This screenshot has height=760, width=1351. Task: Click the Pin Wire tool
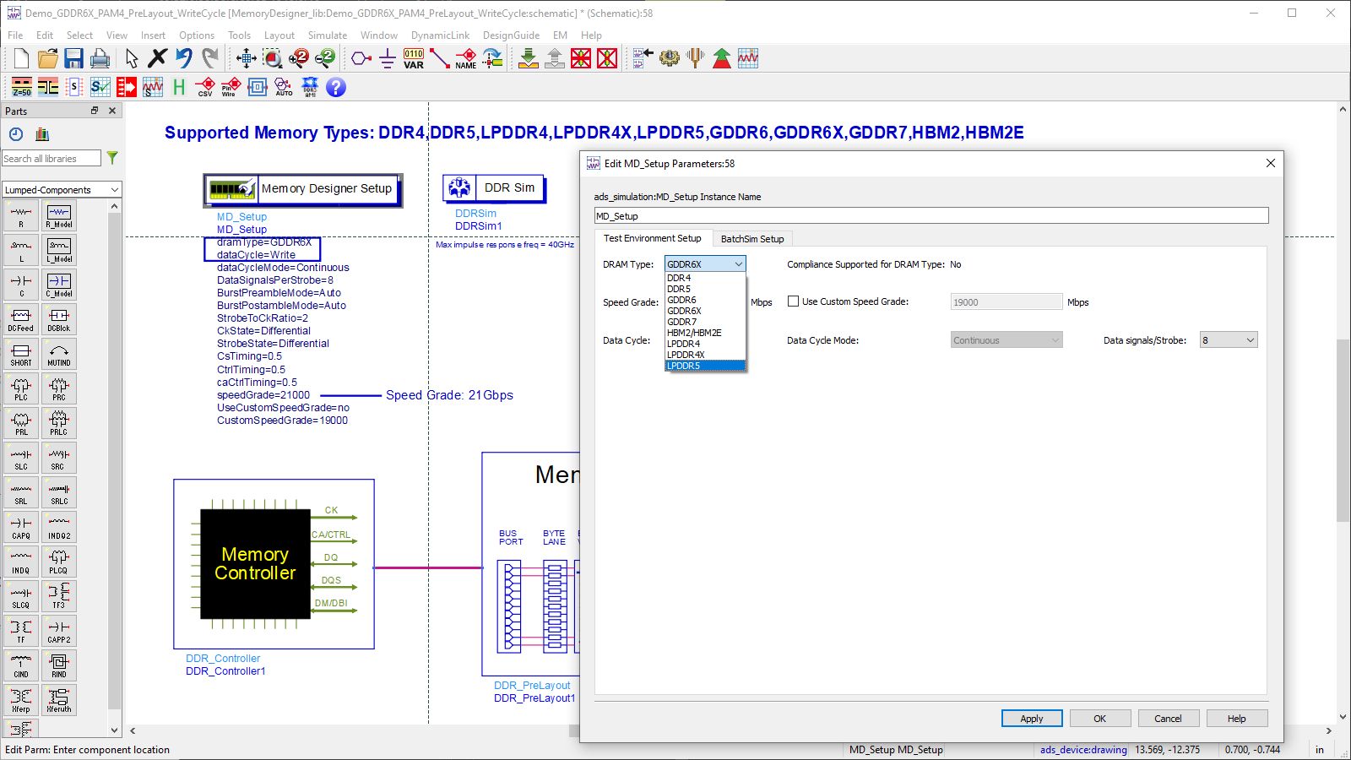pos(230,85)
